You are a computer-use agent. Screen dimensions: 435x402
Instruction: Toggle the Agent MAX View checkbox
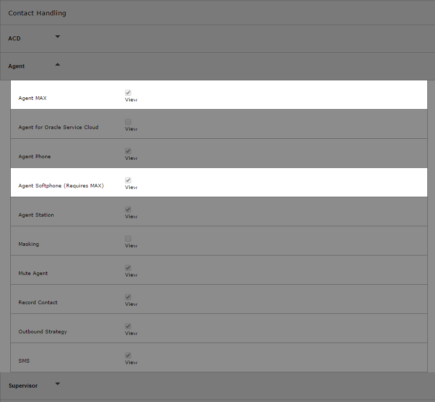click(128, 93)
